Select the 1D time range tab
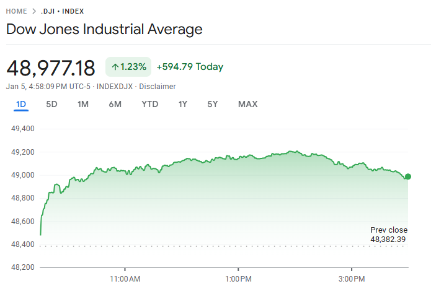 tap(21, 105)
